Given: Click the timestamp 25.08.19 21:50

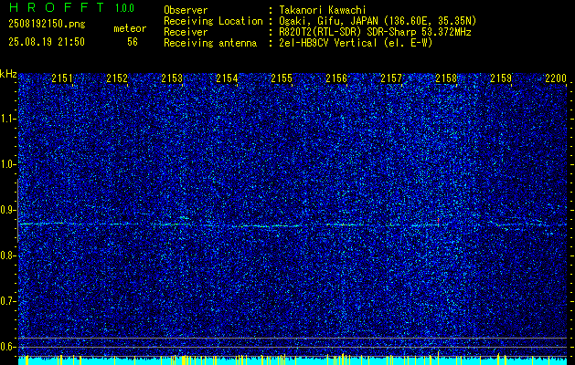Looking at the screenshot, I should click(47, 42).
